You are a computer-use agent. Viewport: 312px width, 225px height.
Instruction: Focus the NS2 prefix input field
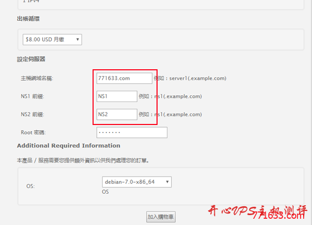click(x=116, y=114)
